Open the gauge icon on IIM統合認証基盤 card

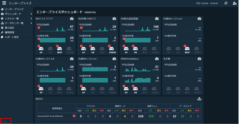(157, 19)
